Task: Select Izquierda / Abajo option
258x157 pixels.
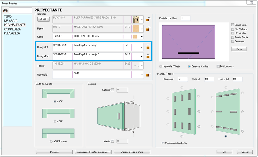Action: [160, 66]
